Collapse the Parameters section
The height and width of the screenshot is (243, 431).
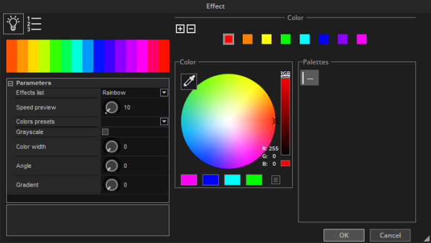(x=11, y=83)
